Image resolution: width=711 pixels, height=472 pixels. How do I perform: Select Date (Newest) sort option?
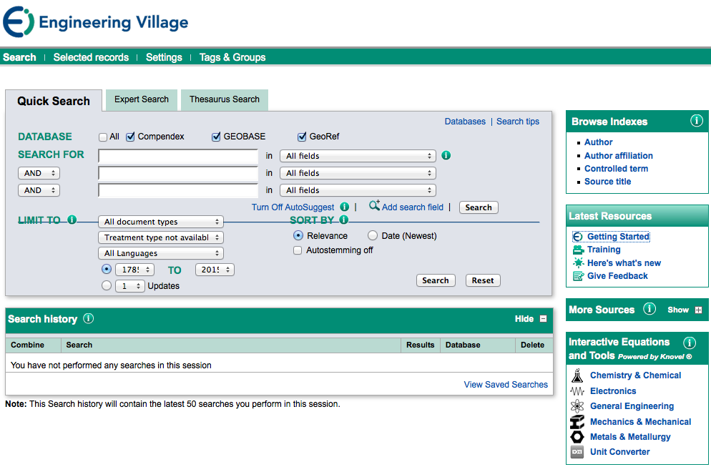click(373, 235)
